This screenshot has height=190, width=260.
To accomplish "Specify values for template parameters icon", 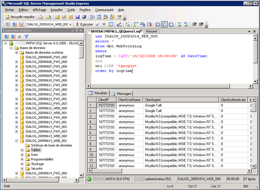I will (x=128, y=25).
